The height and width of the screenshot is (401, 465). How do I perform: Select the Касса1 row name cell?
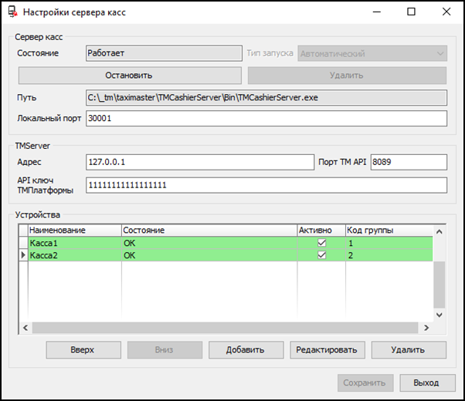(75, 243)
